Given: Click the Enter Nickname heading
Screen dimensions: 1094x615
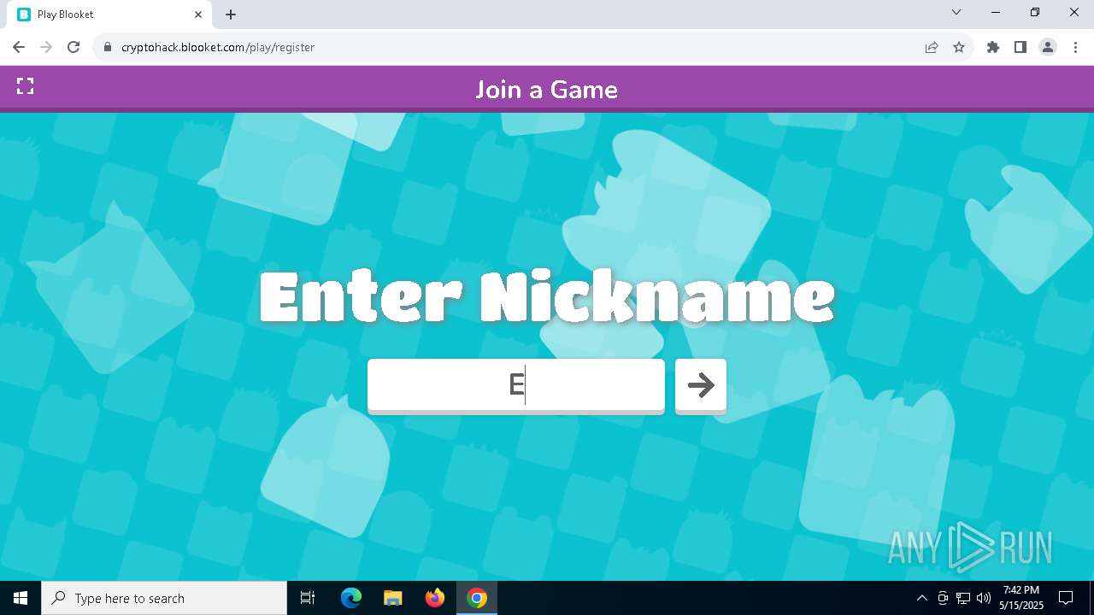Looking at the screenshot, I should click(x=547, y=296).
